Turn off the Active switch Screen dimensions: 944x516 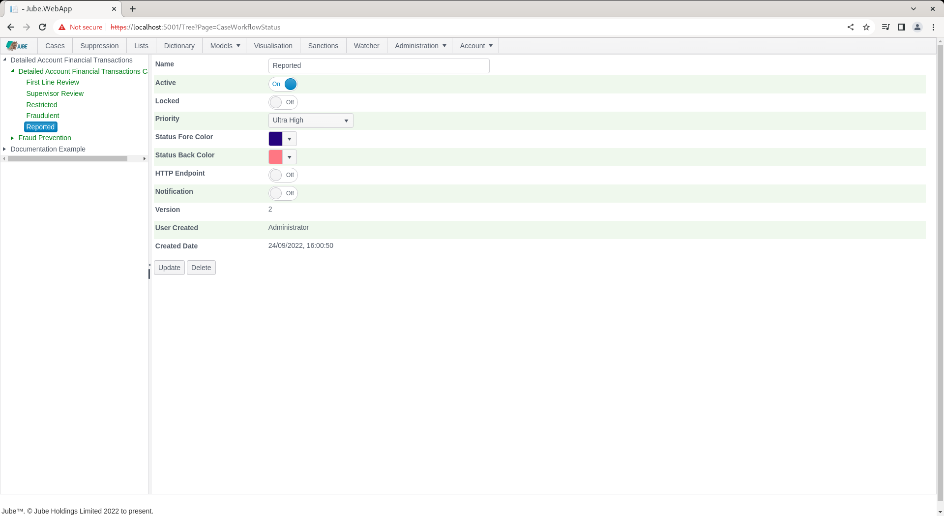[283, 84]
